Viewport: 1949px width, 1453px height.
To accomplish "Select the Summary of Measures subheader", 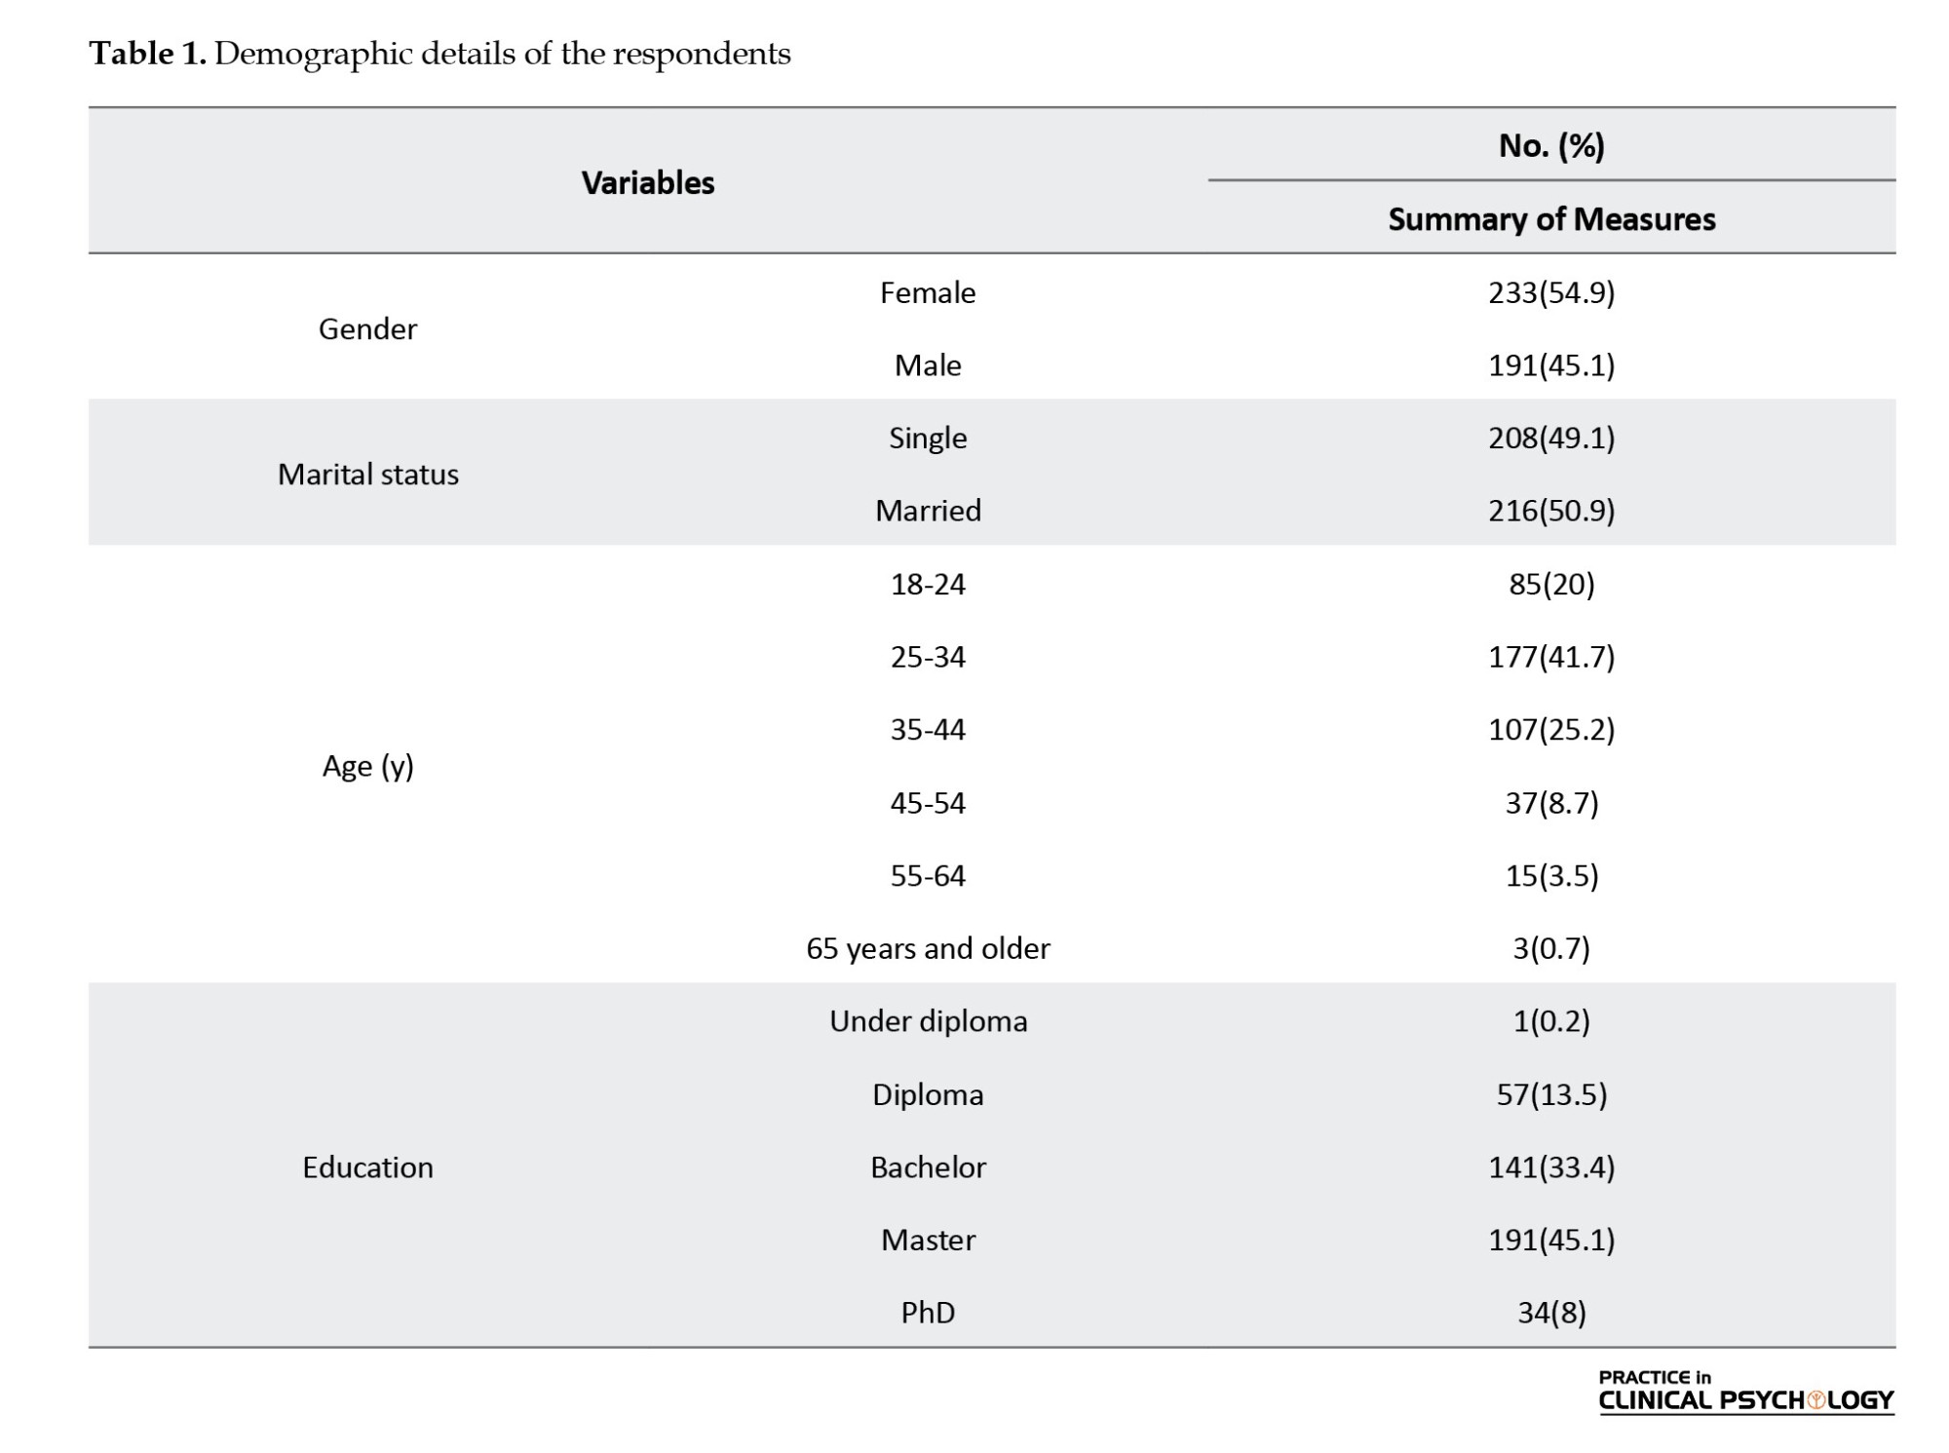I will click(x=1551, y=219).
